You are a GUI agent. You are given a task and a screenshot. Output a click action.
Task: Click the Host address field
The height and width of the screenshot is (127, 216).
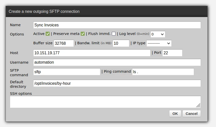(x=92, y=53)
